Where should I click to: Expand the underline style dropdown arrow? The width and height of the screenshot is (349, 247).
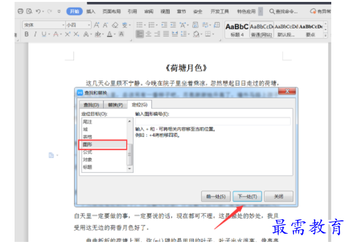pyautogui.click(x=49, y=34)
